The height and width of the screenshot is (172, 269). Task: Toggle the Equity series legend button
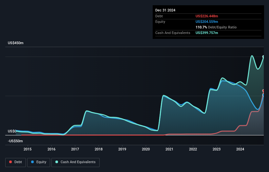39,162
